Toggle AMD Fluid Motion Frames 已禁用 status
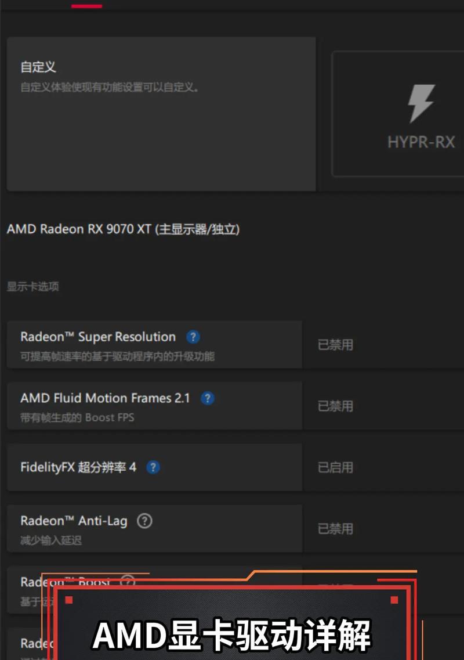This screenshot has width=464, height=660. point(335,406)
